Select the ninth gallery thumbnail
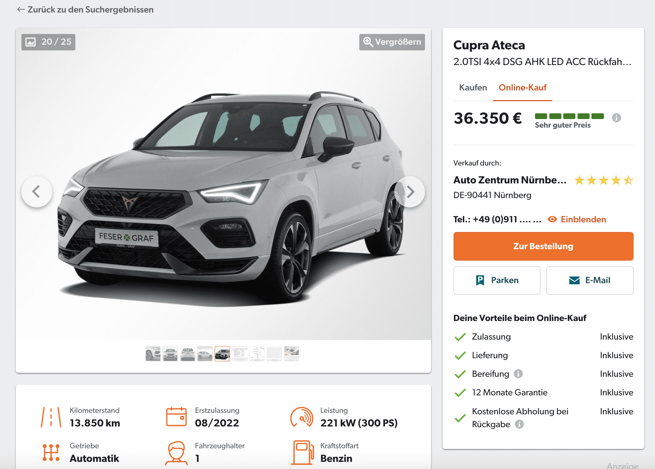The image size is (655, 469). click(x=291, y=354)
